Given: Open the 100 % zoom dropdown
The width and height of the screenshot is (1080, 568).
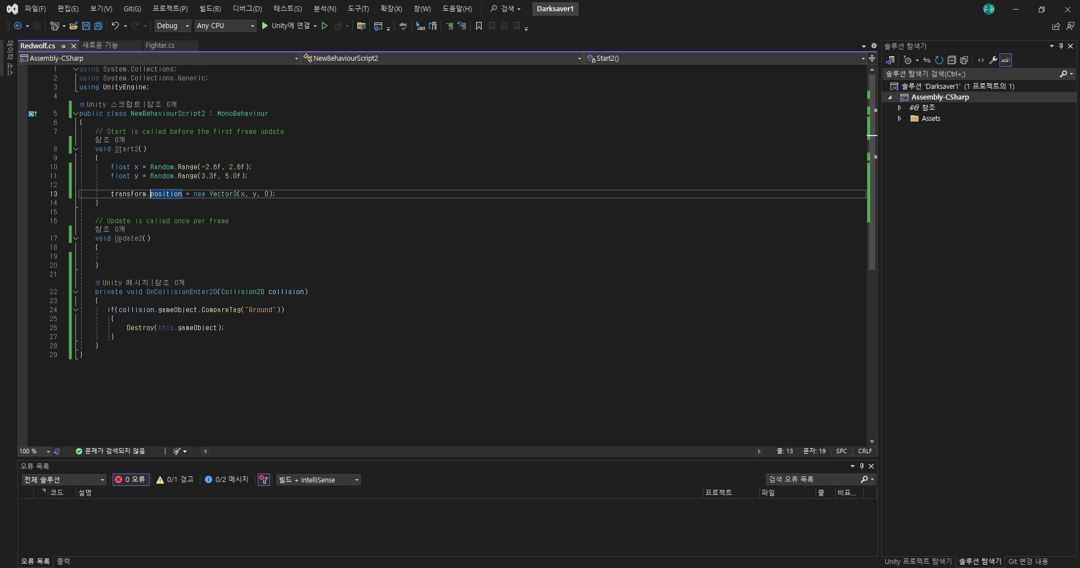Looking at the screenshot, I should pos(35,451).
